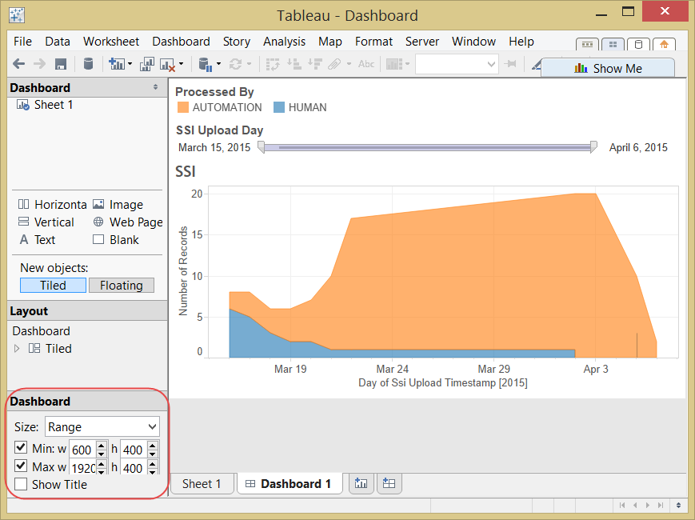Add a Horizontal layout container object
695x520 pixels.
[x=52, y=204]
